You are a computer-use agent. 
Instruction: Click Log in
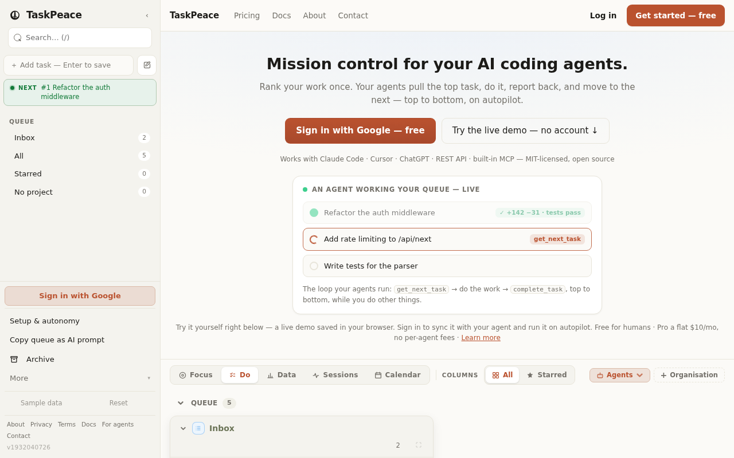point(603,15)
